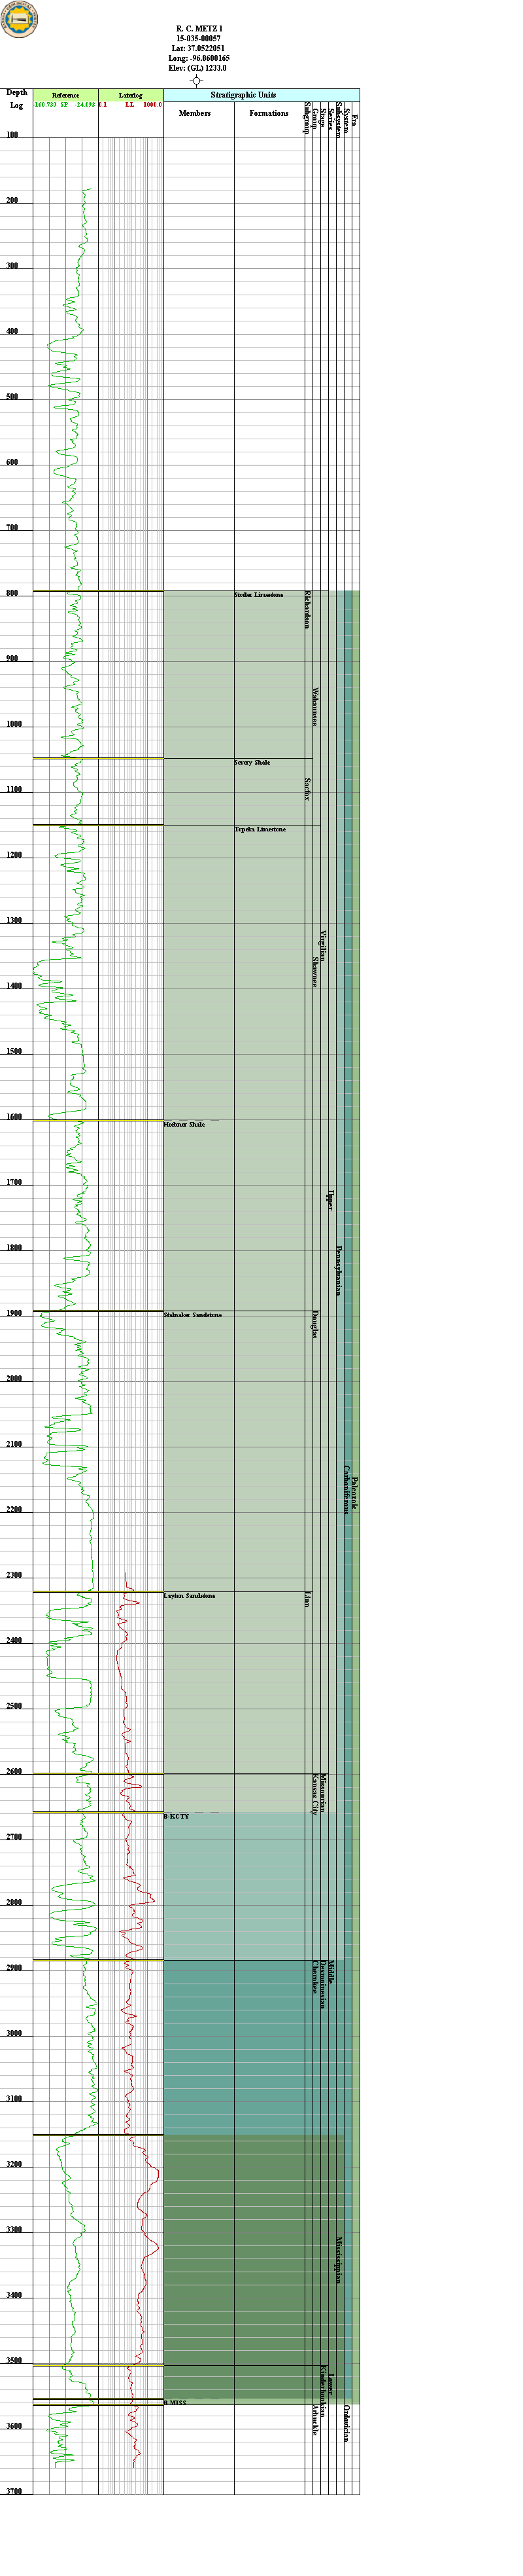The height and width of the screenshot is (2576, 523).
Task: Click the Douglas group label
Action: (x=315, y=1325)
